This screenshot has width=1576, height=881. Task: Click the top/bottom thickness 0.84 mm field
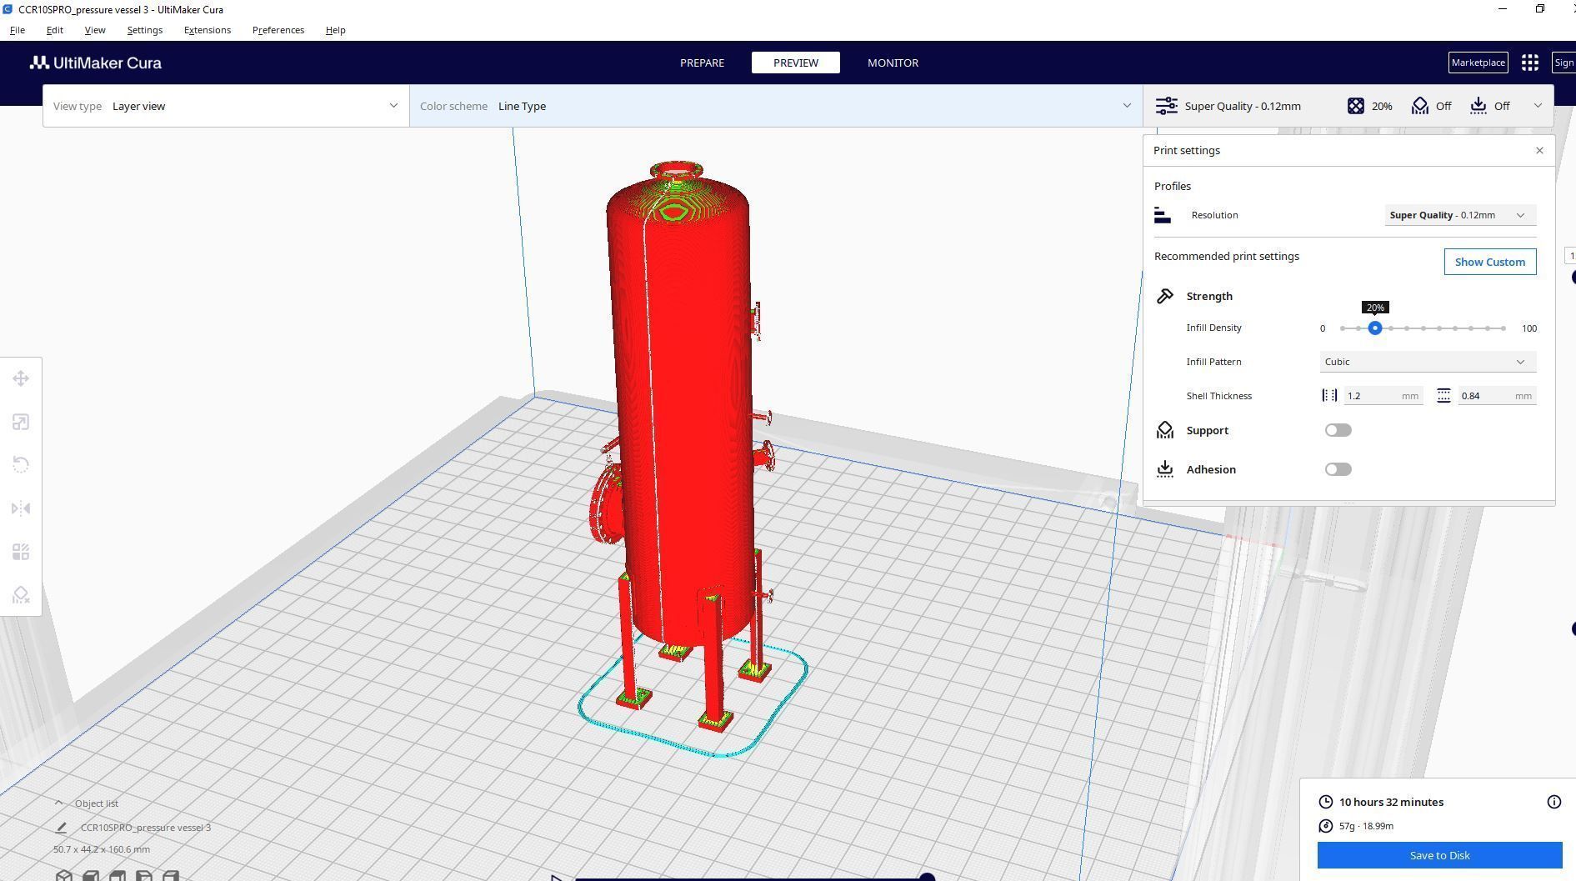[x=1496, y=396]
